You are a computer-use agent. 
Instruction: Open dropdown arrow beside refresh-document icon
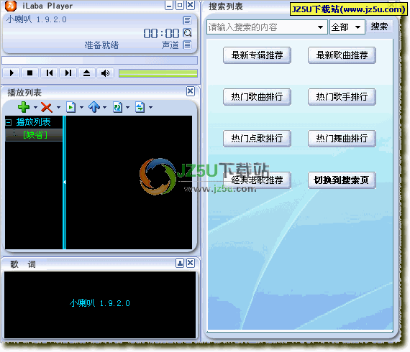[127, 107]
